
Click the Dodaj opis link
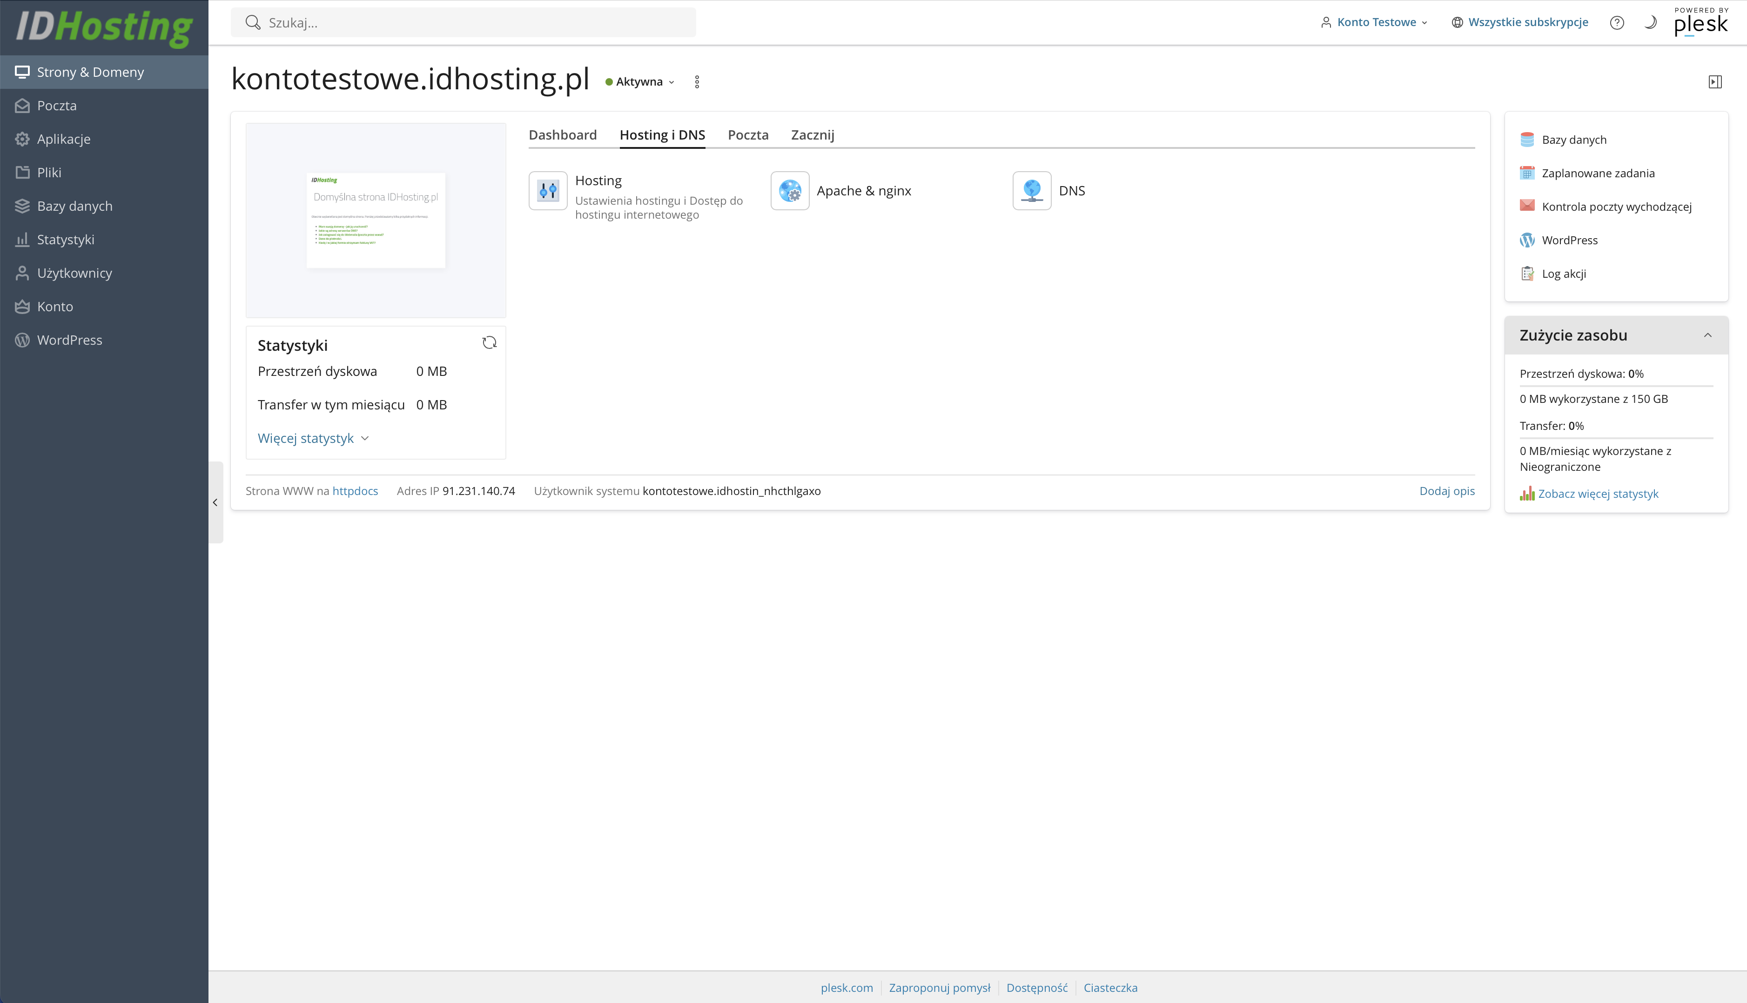click(x=1447, y=491)
